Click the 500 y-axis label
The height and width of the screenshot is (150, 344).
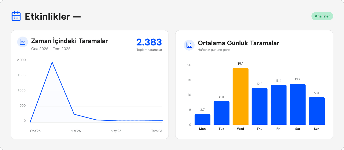pyautogui.click(x=23, y=105)
